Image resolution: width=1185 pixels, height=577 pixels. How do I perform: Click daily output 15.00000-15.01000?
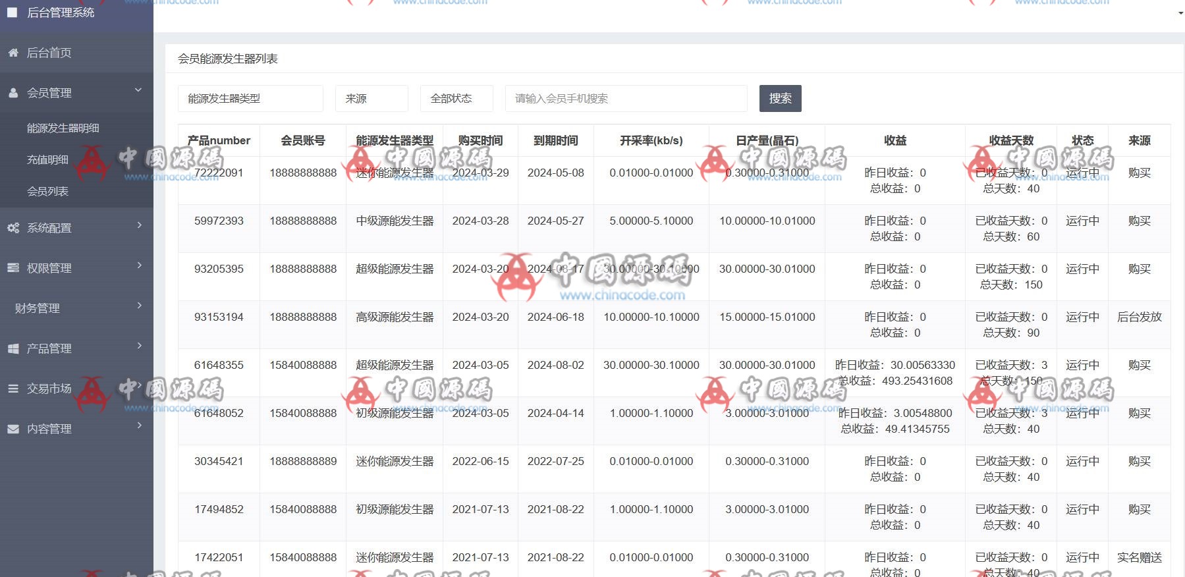(767, 317)
